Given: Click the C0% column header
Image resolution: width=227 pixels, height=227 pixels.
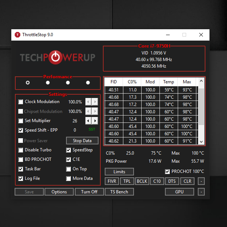Looking at the screenshot, I should [x=132, y=82].
